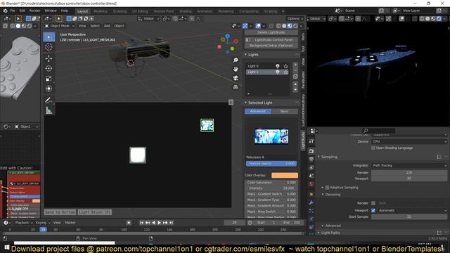Activate the Rotate tool
The width and height of the screenshot is (450, 253).
click(x=49, y=69)
